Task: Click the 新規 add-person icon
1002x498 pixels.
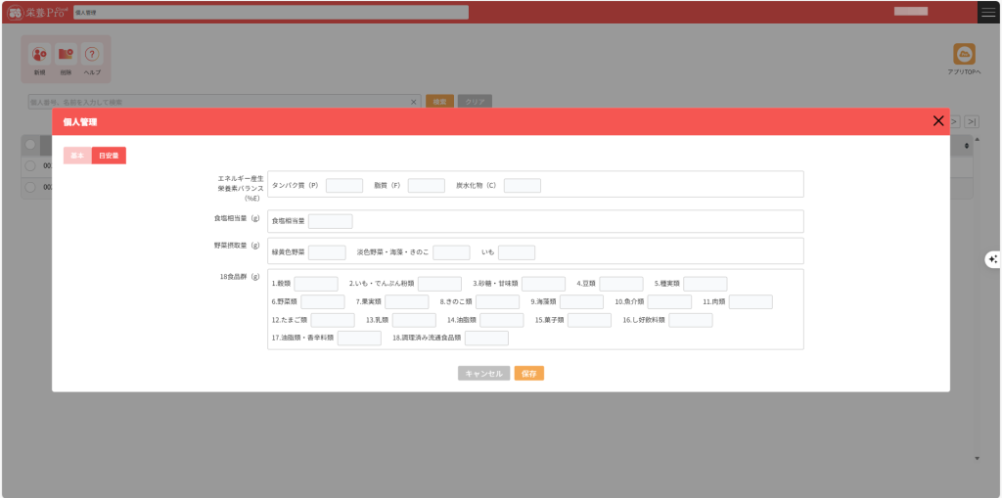Action: (39, 56)
